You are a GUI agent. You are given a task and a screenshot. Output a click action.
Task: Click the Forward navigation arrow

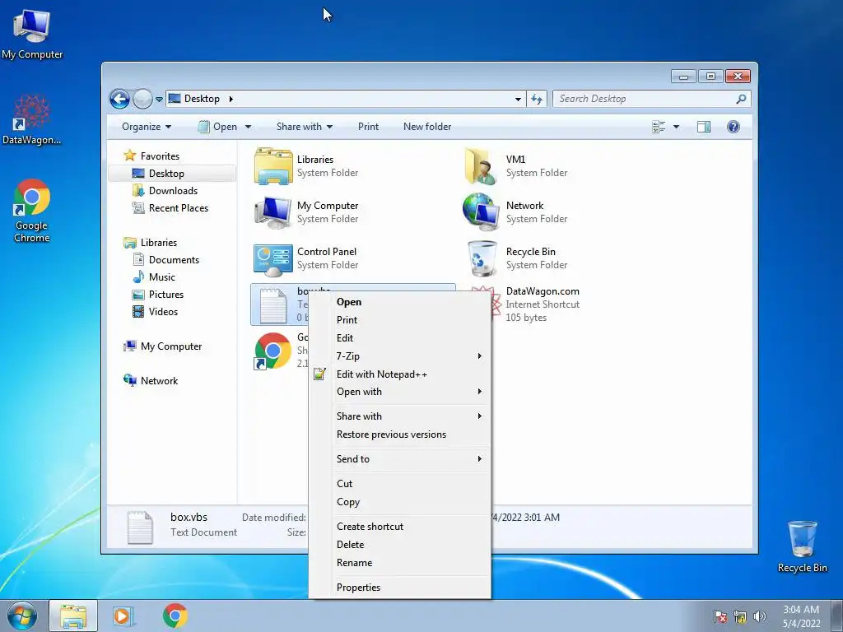(x=142, y=99)
